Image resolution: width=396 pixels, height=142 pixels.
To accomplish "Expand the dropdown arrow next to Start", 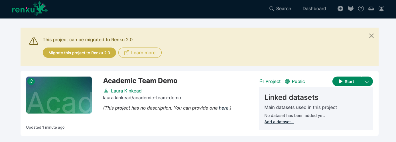I will (x=367, y=82).
